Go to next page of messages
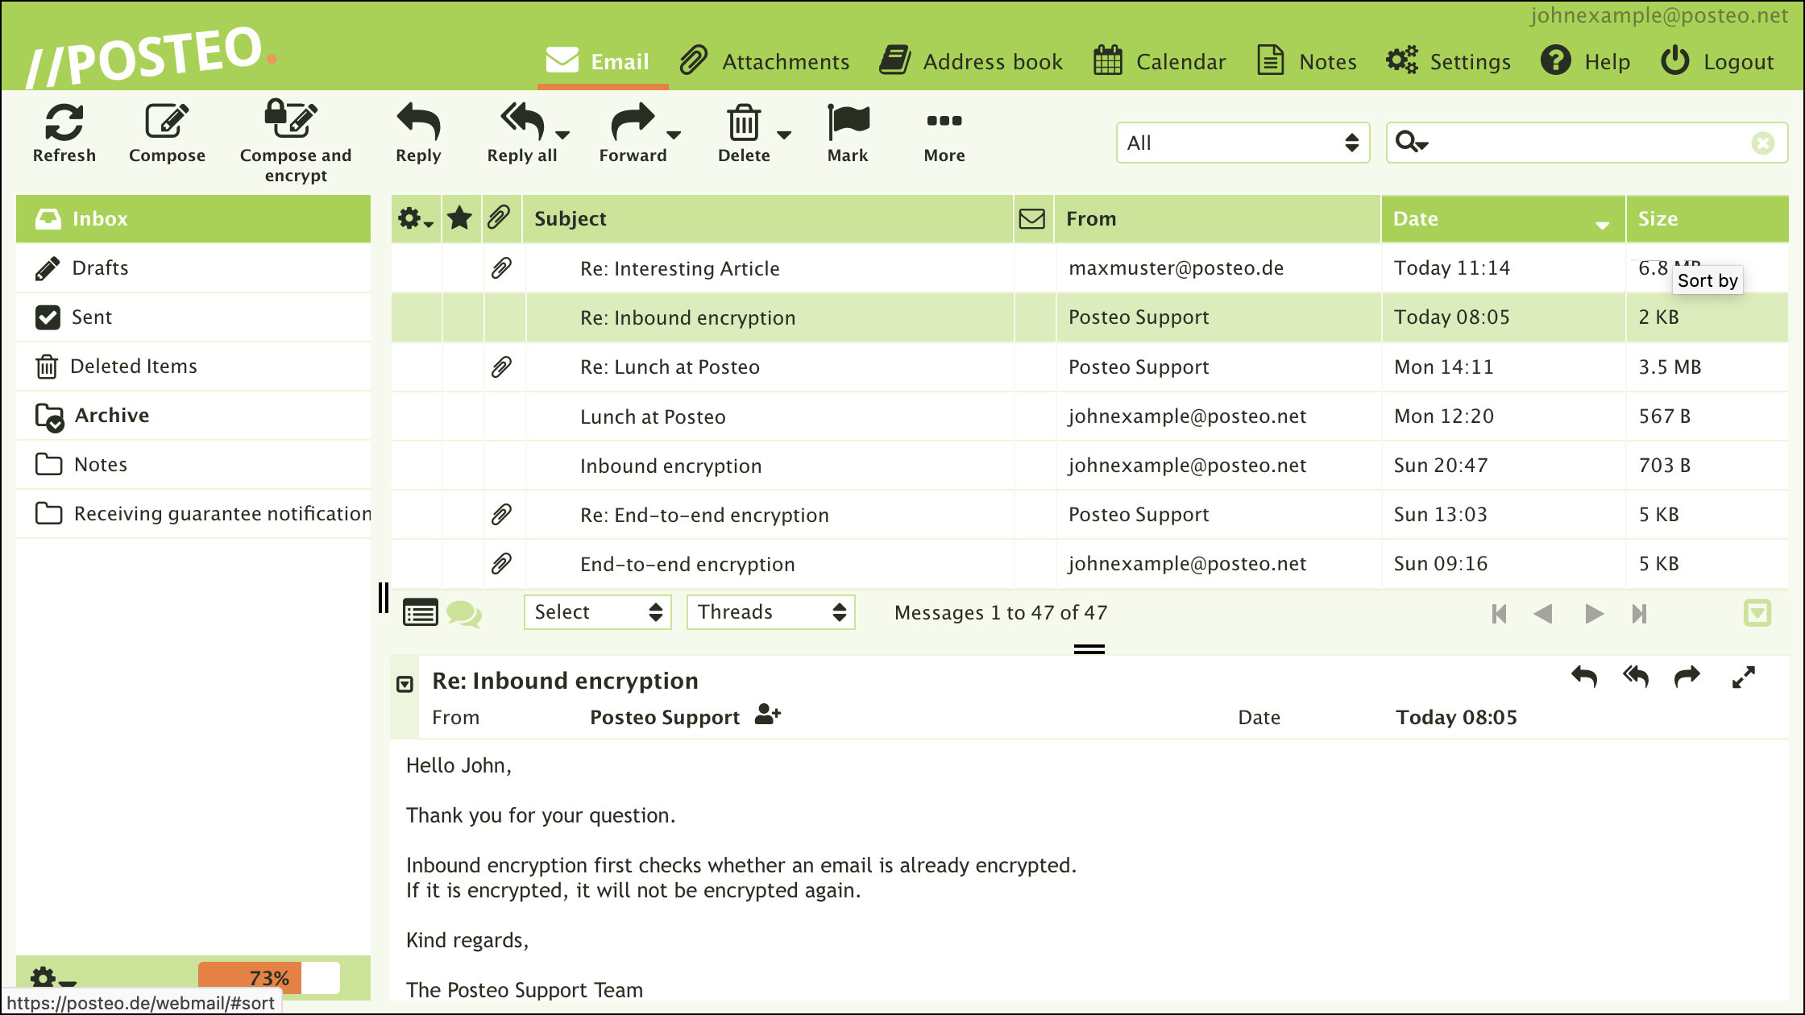Viewport: 1805px width, 1015px height. [x=1593, y=614]
